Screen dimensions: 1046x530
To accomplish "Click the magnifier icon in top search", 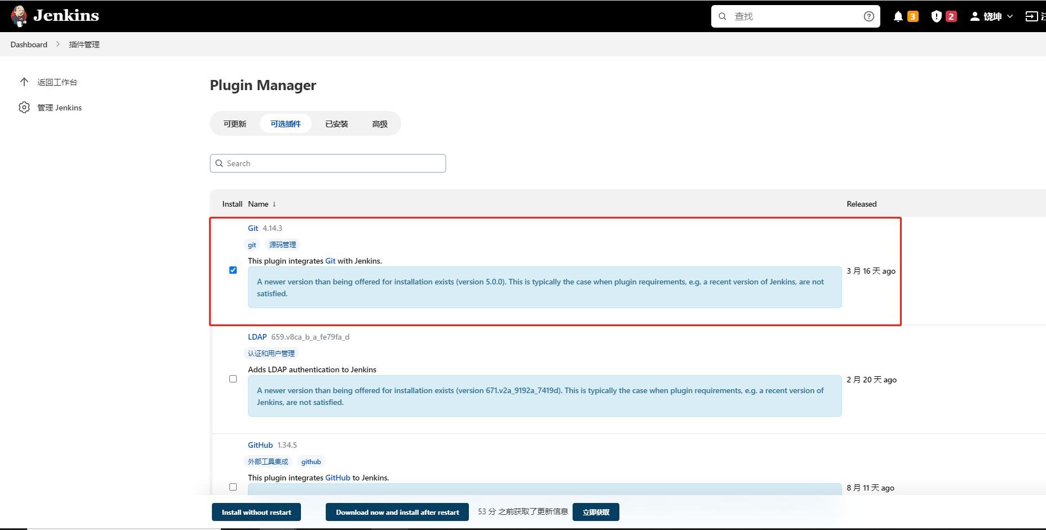I will 722,16.
